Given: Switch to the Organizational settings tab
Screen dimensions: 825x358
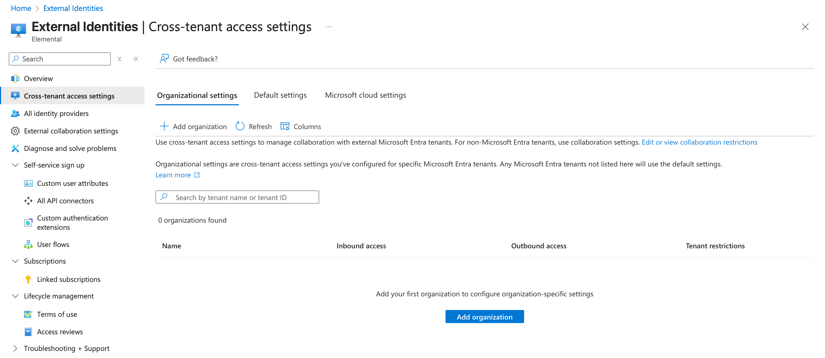Looking at the screenshot, I should [x=197, y=96].
